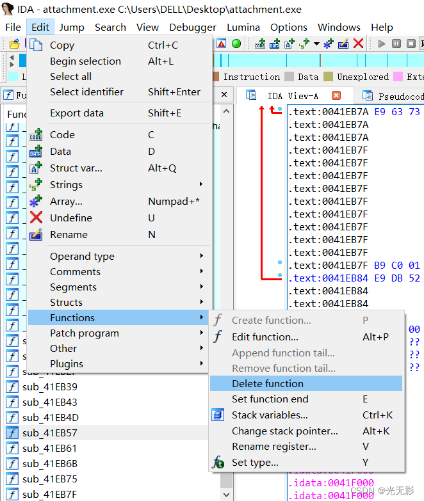Select Begin selection in Edit menu

[x=119, y=61]
